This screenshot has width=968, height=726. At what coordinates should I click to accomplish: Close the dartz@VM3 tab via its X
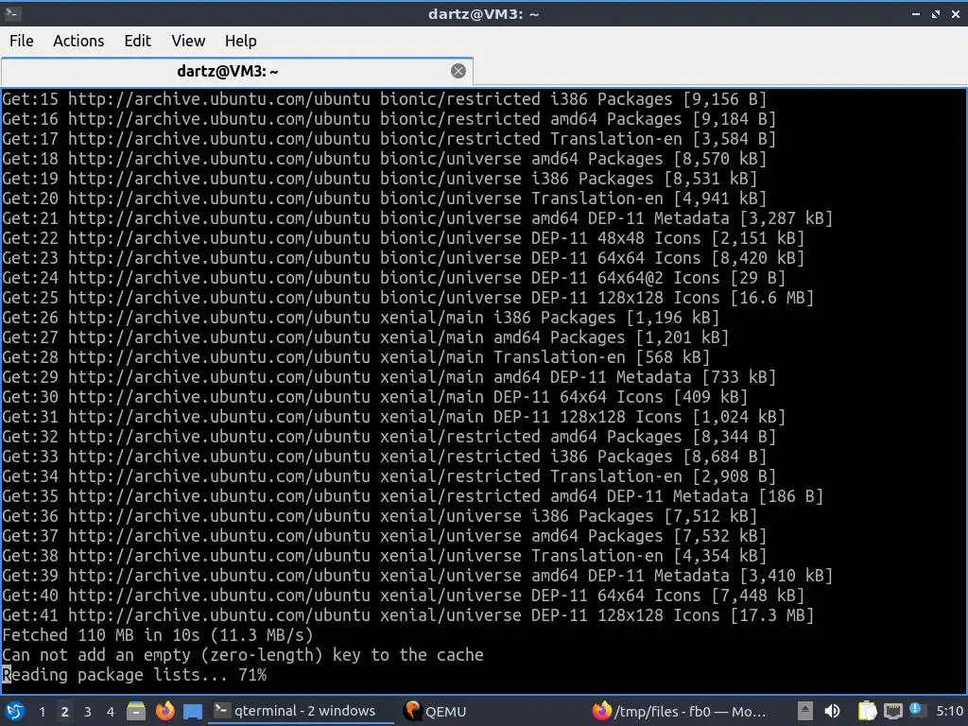pos(458,71)
